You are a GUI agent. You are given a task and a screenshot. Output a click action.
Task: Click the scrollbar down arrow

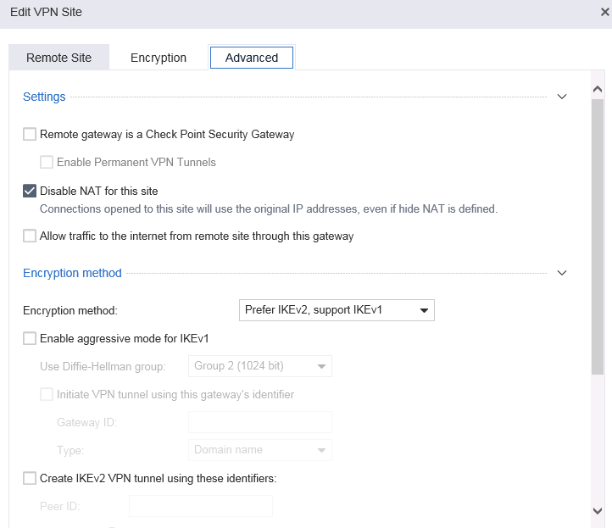pyautogui.click(x=598, y=511)
